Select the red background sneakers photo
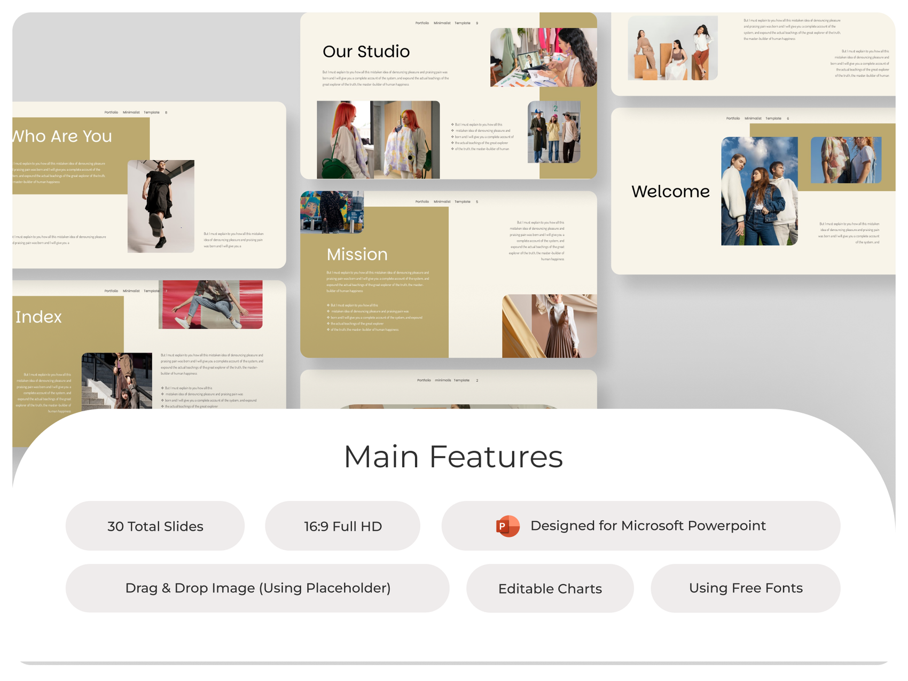The width and height of the screenshot is (908, 681). tap(210, 304)
